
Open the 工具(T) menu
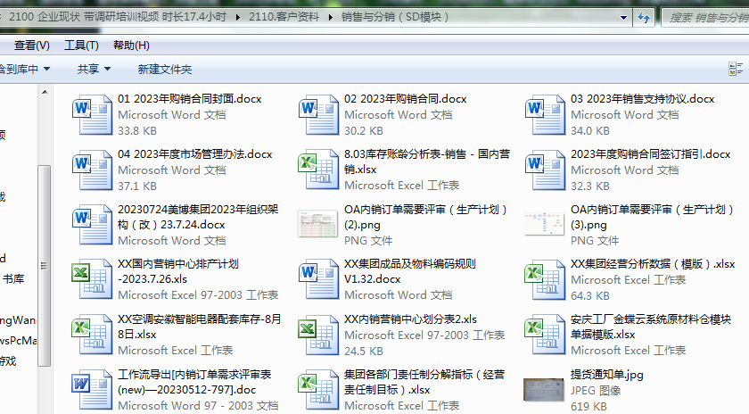(x=81, y=46)
